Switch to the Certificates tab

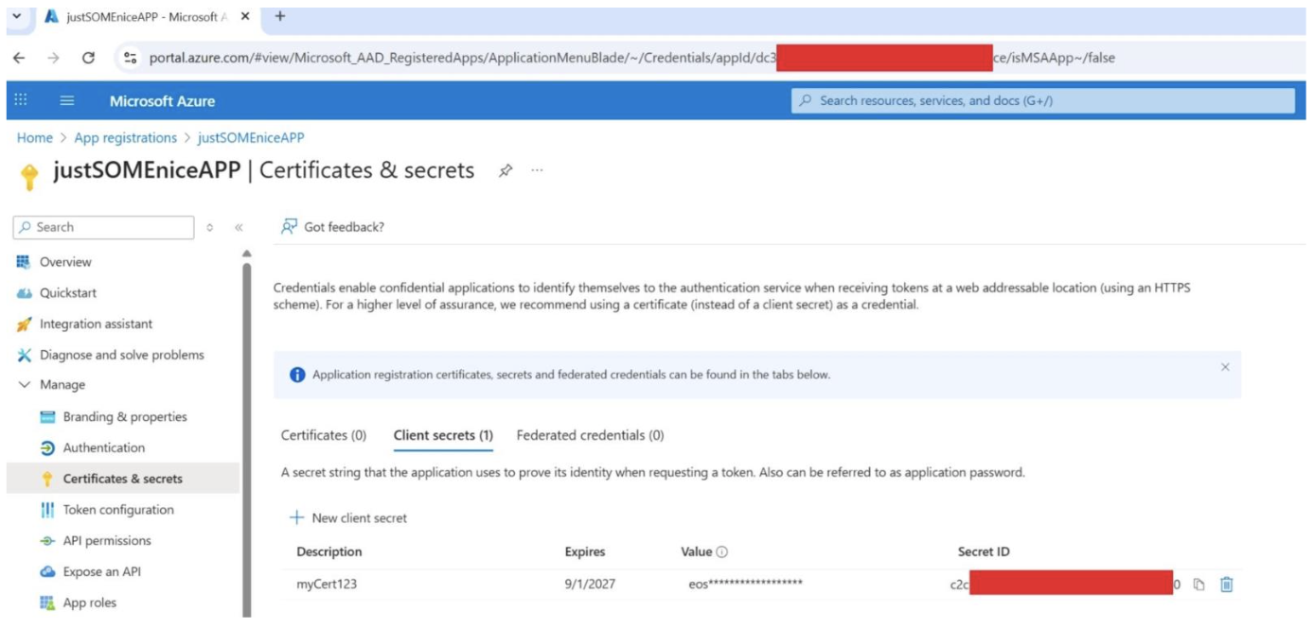pyautogui.click(x=325, y=436)
